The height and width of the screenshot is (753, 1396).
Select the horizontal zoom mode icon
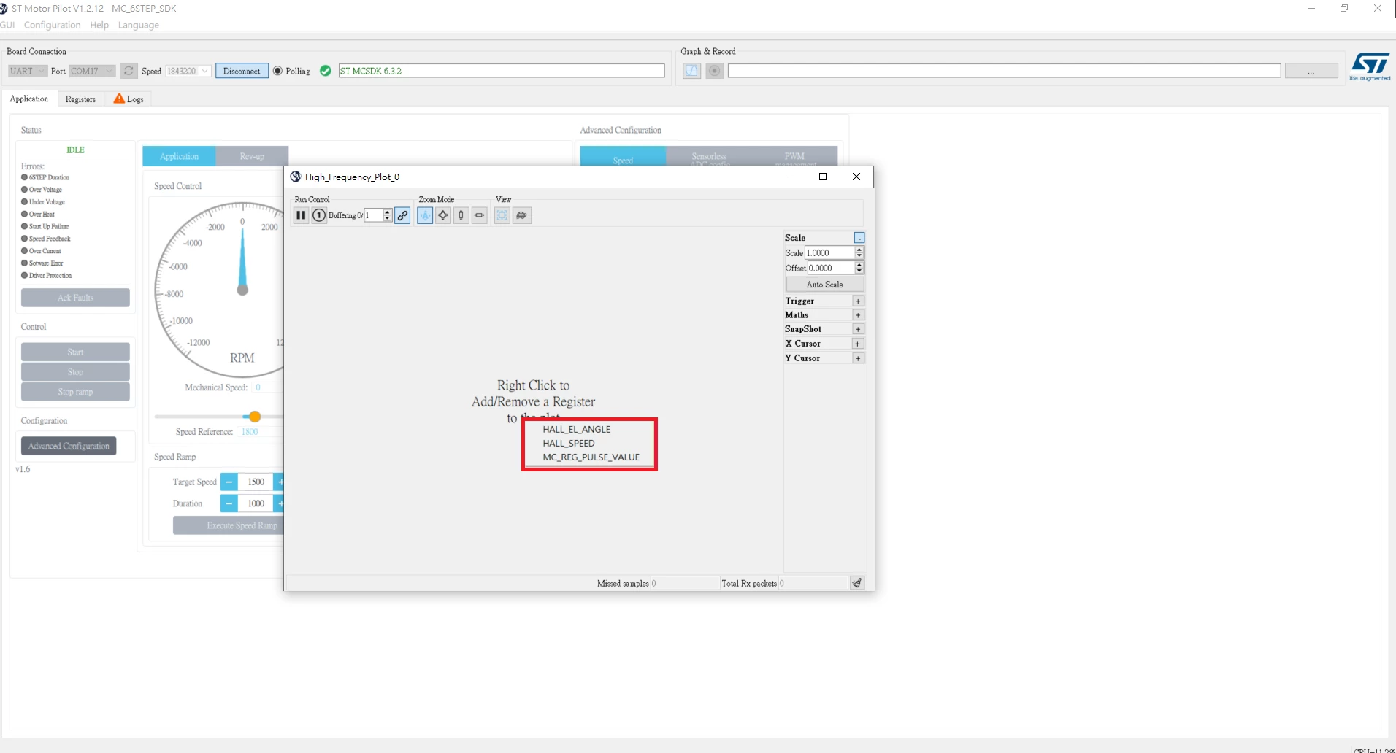[480, 215]
